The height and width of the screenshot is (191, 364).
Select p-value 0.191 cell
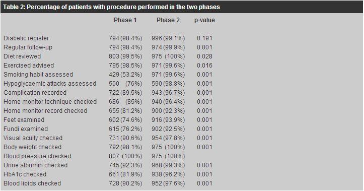(204, 38)
